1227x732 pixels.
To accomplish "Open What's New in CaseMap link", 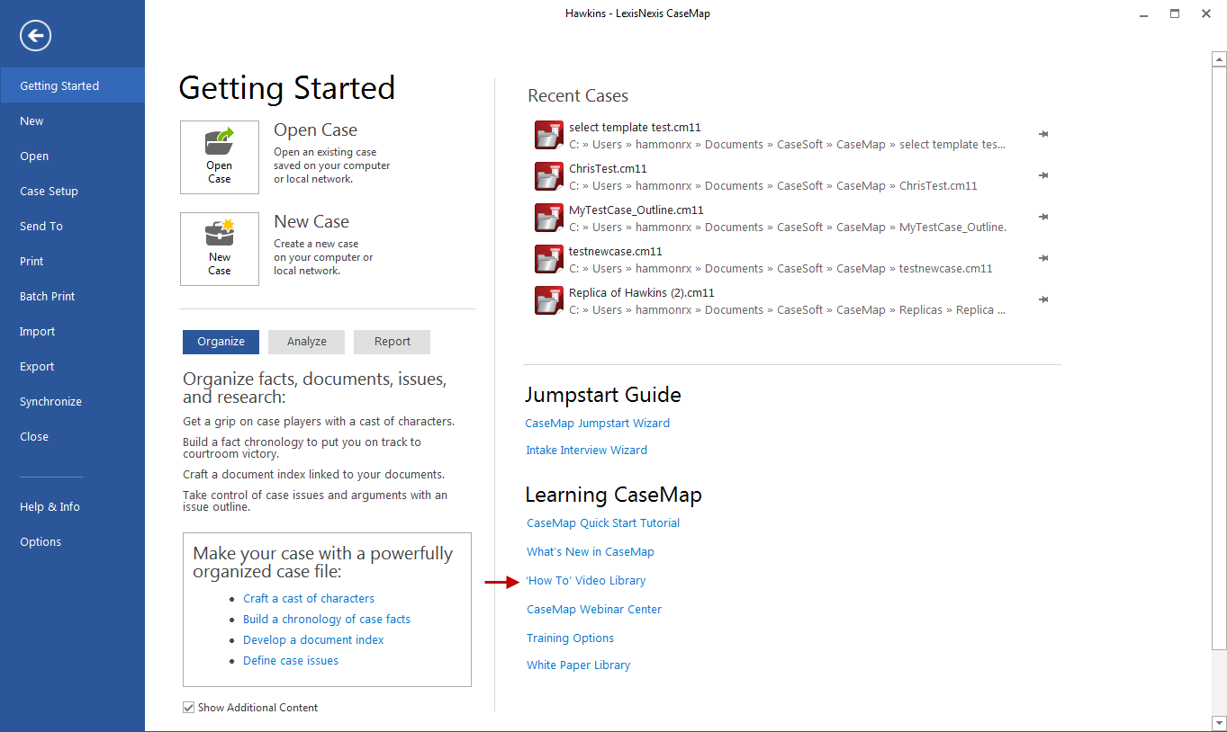I will coord(590,551).
